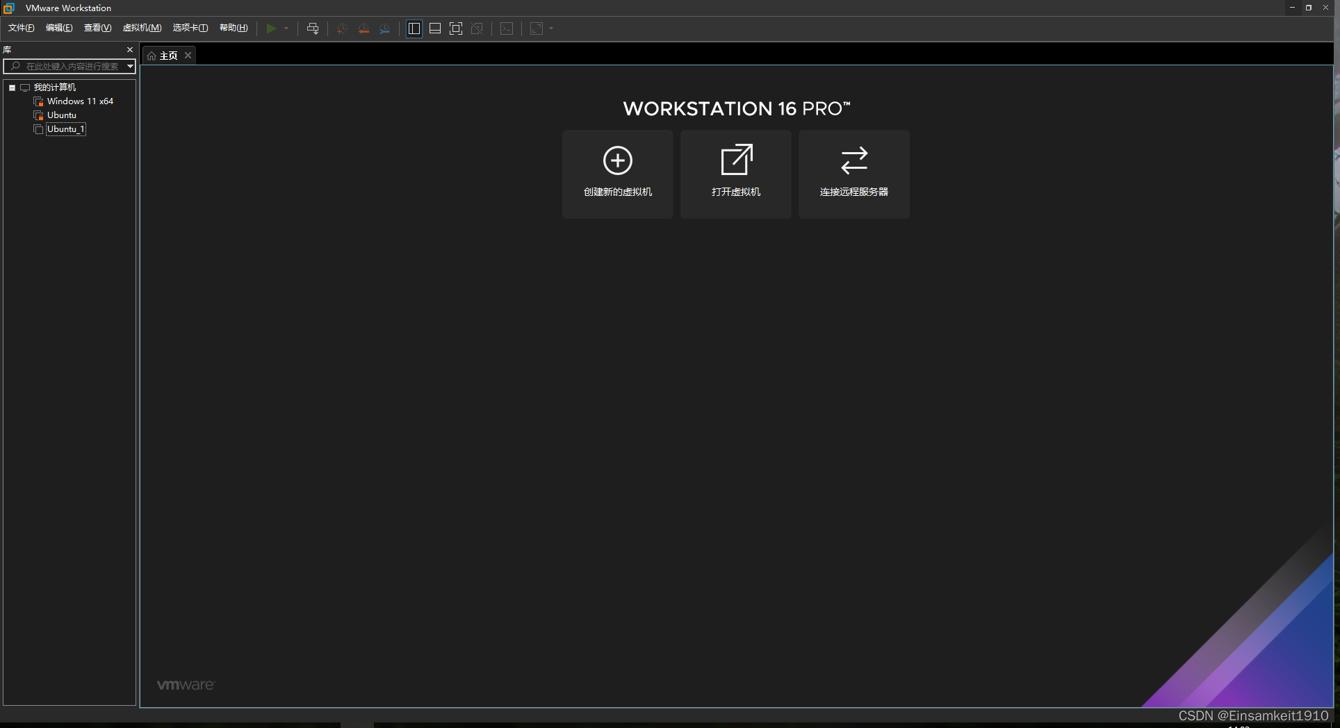Open the library search filter dropdown
The width and height of the screenshot is (1340, 728).
[130, 66]
